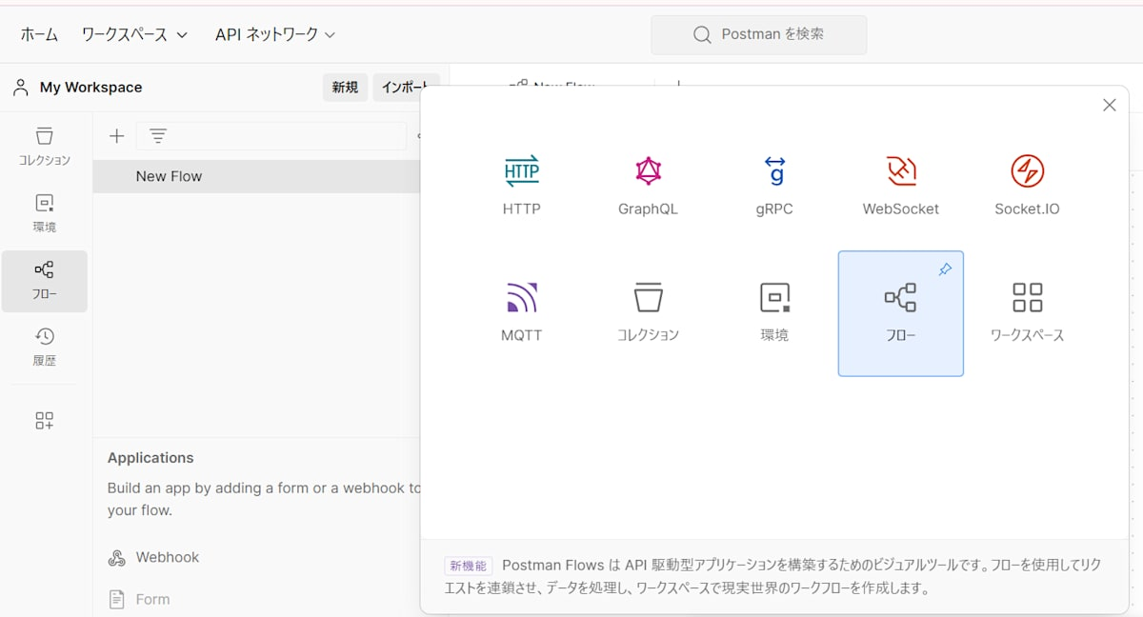1143x617 pixels.
Task: Open 環境 in the sidebar
Action: 45,213
